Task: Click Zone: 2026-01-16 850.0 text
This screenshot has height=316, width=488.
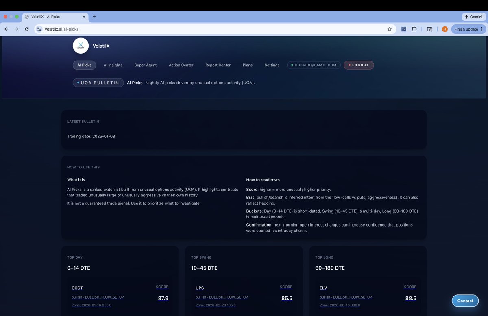Action: [x=91, y=305]
